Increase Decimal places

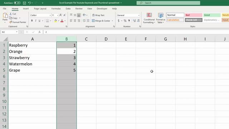[134, 21]
